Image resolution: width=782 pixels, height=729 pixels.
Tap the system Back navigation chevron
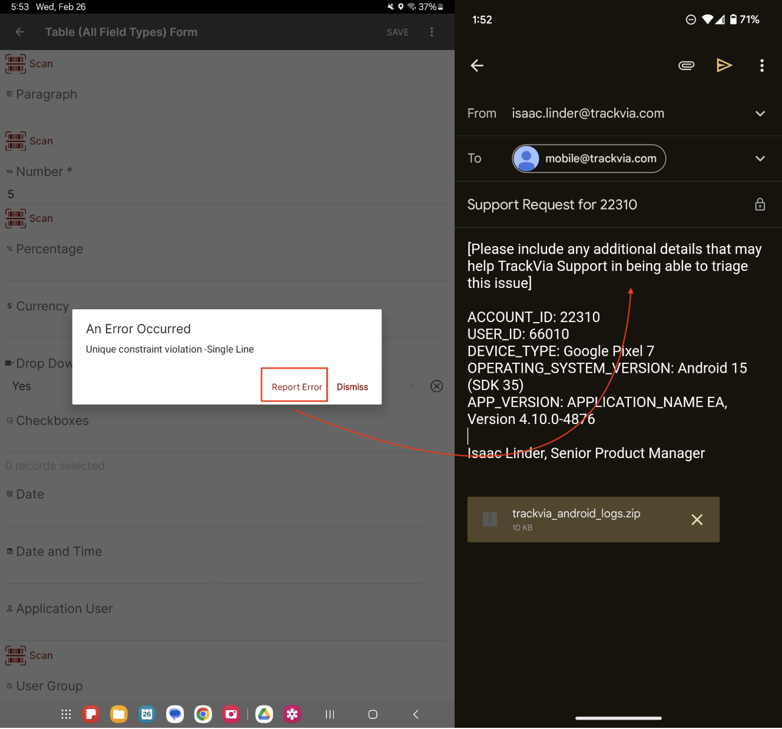[x=416, y=714]
